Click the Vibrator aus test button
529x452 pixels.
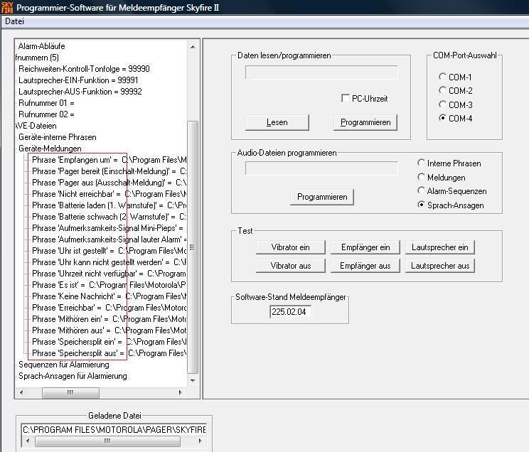[x=291, y=266]
